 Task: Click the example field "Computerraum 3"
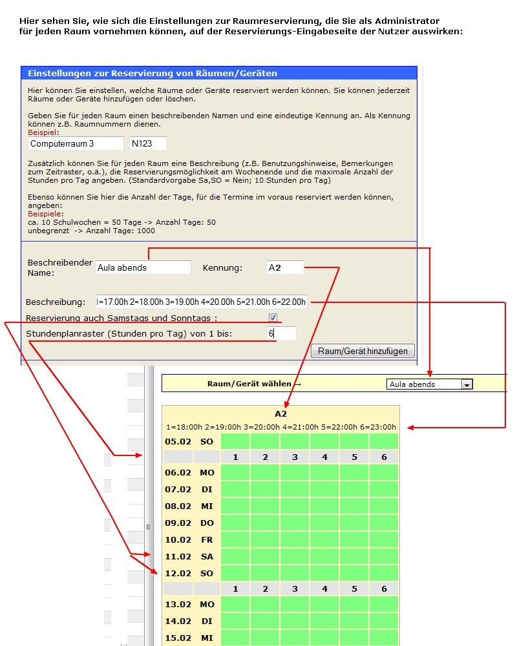(76, 143)
